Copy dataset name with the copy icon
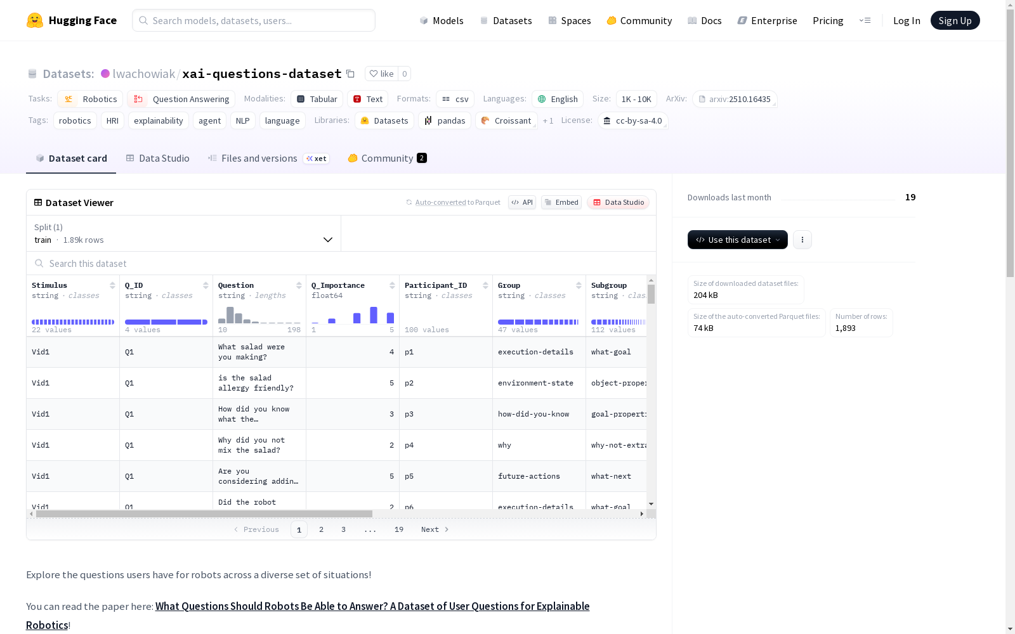The image size is (1015, 634). pos(350,74)
